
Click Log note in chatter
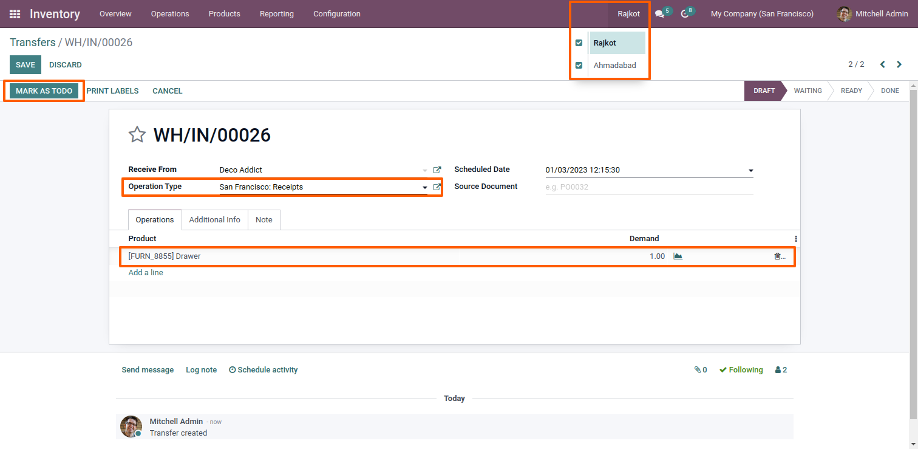click(x=201, y=370)
